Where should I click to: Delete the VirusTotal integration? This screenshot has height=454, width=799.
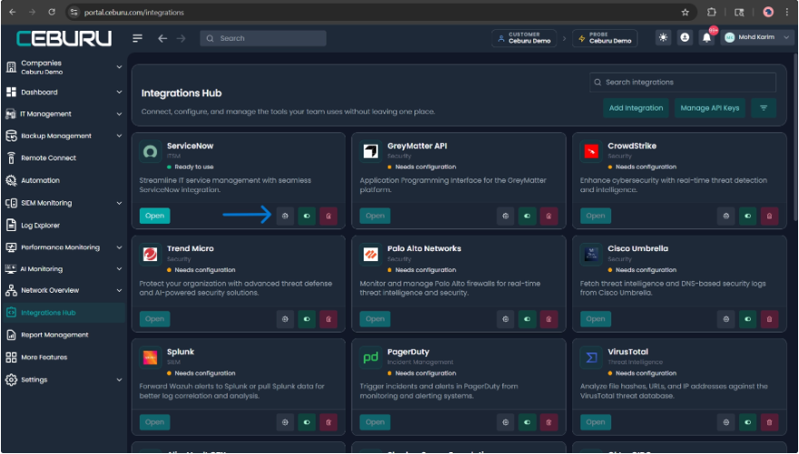(769, 422)
